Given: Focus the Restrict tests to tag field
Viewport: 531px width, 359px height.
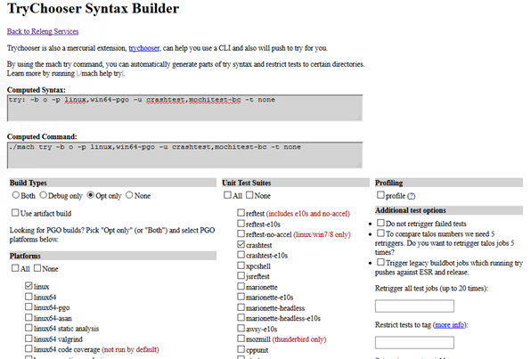Looking at the screenshot, I should (414, 342).
